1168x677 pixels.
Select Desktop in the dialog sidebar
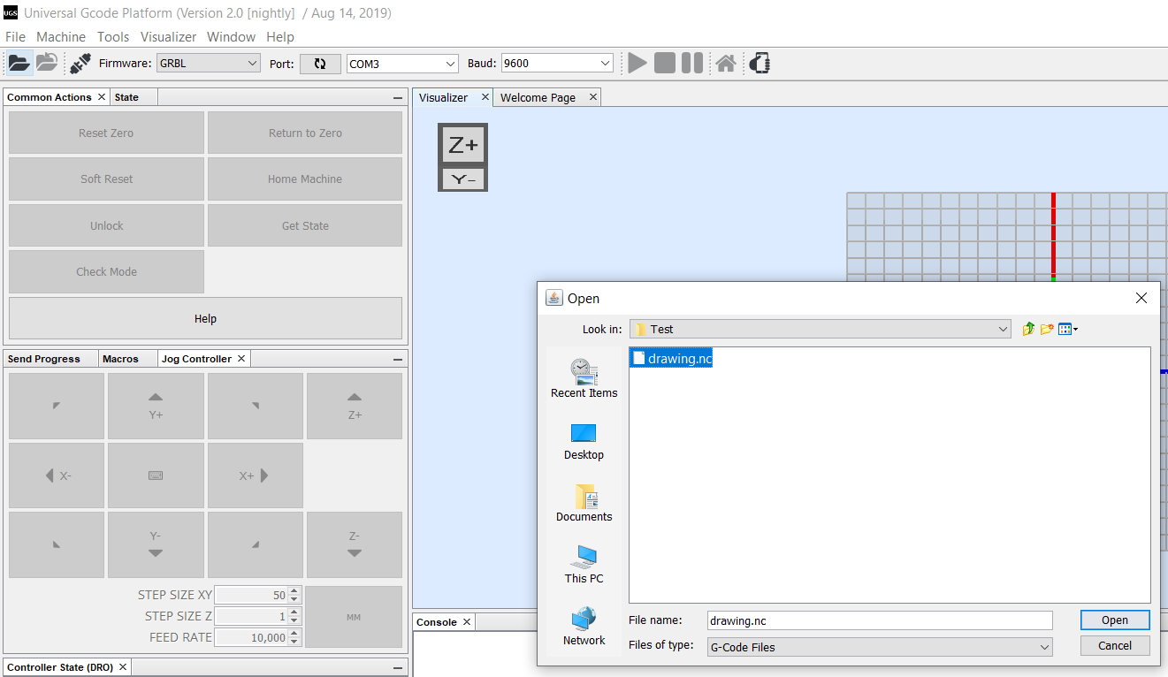tap(584, 441)
